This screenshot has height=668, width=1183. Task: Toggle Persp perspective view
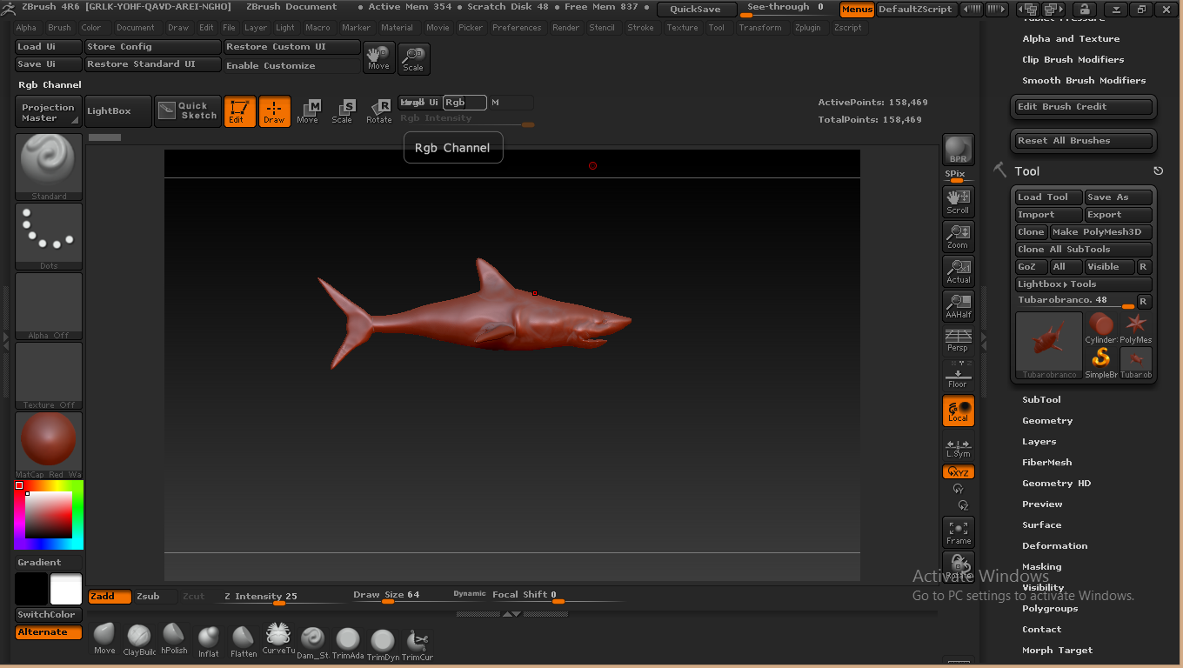coord(959,340)
